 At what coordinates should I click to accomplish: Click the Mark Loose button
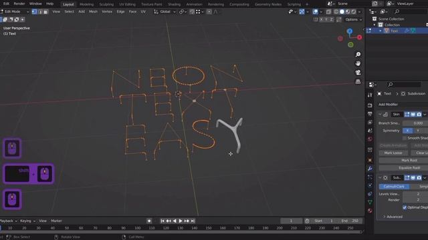(393, 153)
